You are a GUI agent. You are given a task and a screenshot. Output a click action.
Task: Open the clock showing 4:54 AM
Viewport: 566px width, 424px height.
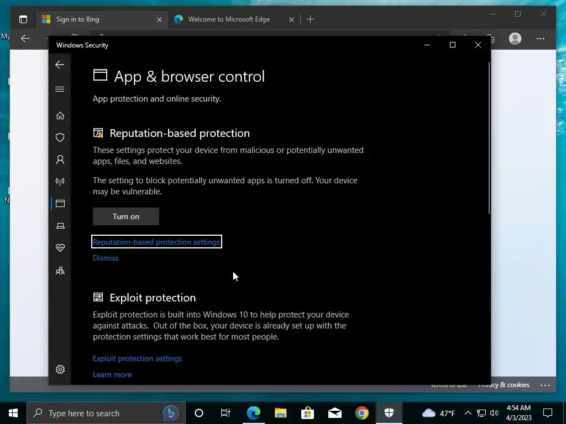point(518,413)
